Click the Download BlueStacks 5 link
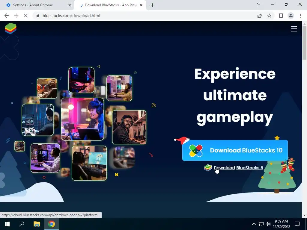 click(x=238, y=168)
